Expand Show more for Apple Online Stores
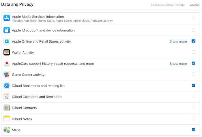This screenshot has width=202, height=137. click(x=178, y=41)
